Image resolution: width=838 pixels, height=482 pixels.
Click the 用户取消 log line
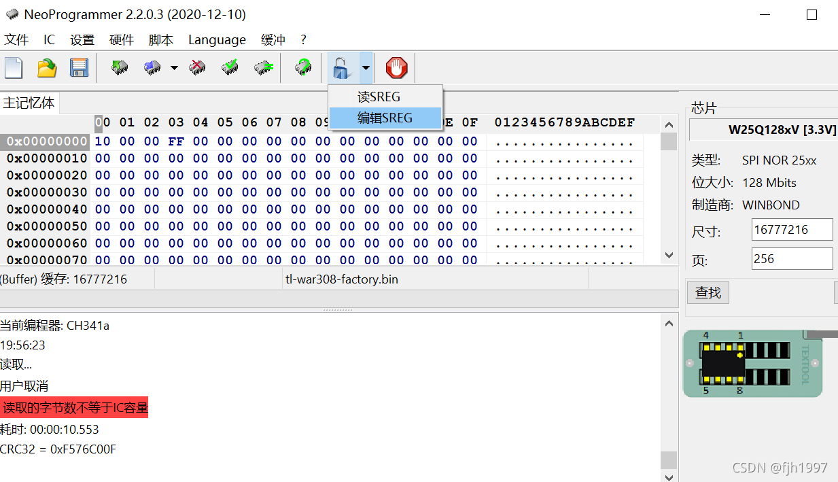pos(24,386)
